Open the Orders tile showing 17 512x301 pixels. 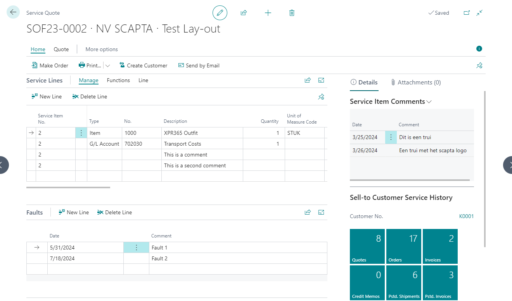click(403, 246)
